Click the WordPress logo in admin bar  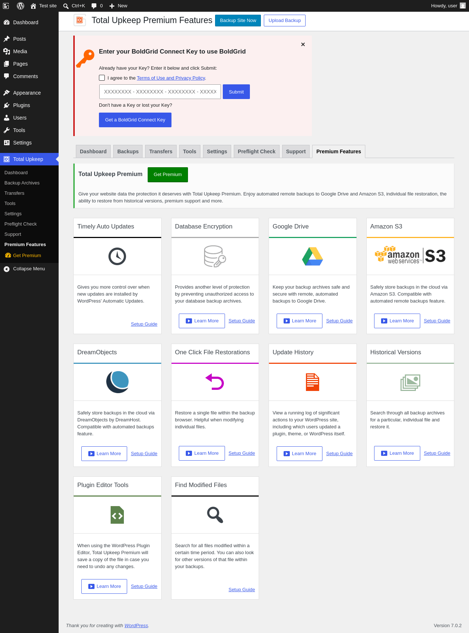coord(21,6)
